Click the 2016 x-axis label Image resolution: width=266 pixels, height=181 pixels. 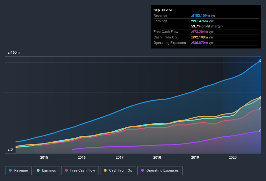[82, 157]
